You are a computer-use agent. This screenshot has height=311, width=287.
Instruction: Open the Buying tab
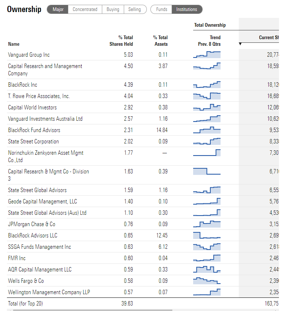click(113, 9)
